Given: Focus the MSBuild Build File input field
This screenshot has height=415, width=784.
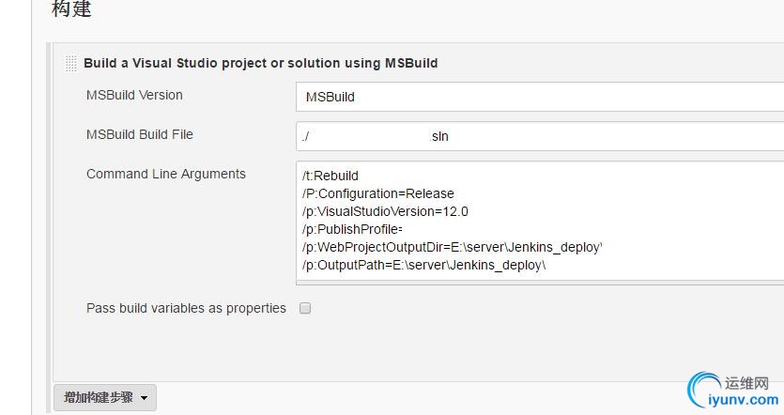Looking at the screenshot, I should (540, 136).
